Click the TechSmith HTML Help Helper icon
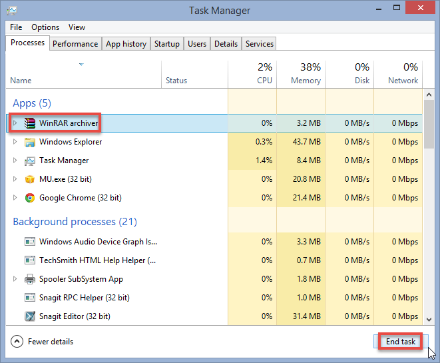440x363 pixels. click(30, 260)
